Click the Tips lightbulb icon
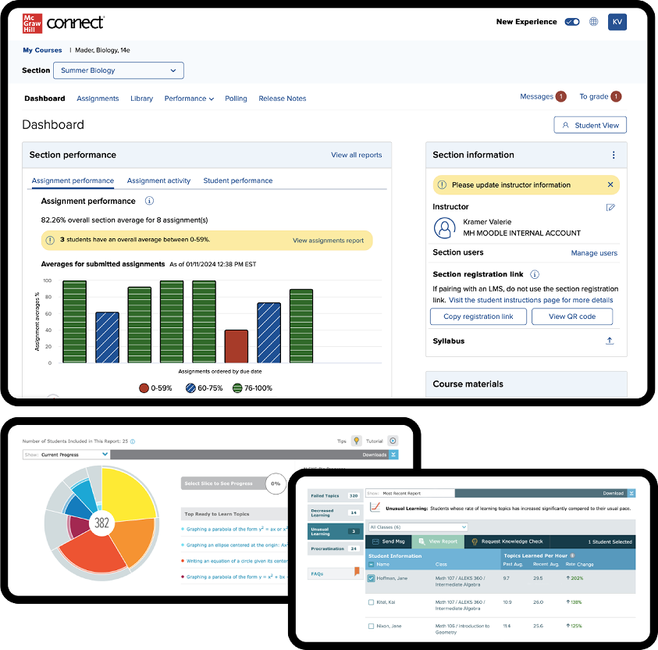Image resolution: width=658 pixels, height=650 pixels. click(x=356, y=441)
